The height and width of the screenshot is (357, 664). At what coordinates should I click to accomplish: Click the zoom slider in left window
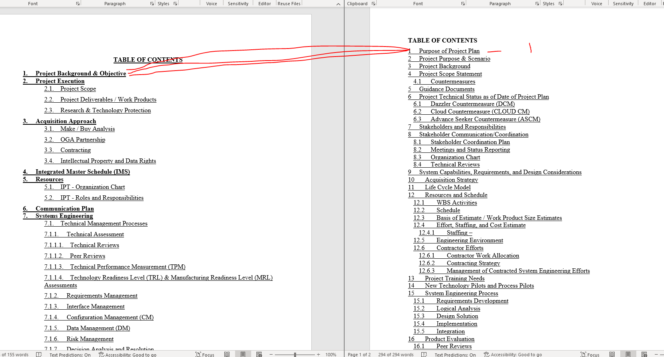click(x=295, y=355)
